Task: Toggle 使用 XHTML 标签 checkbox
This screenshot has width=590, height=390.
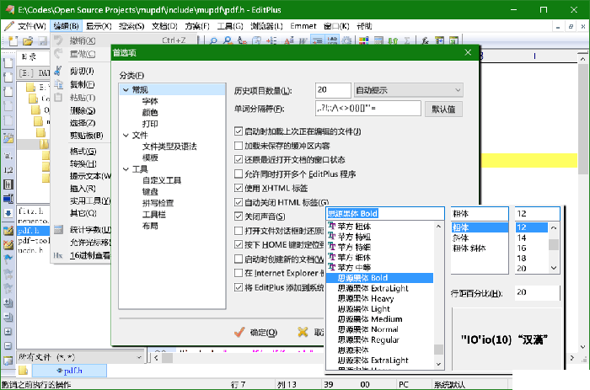Action: (x=239, y=188)
